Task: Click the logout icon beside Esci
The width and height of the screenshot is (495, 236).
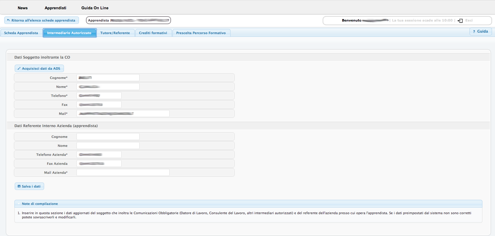Action: (x=460, y=21)
